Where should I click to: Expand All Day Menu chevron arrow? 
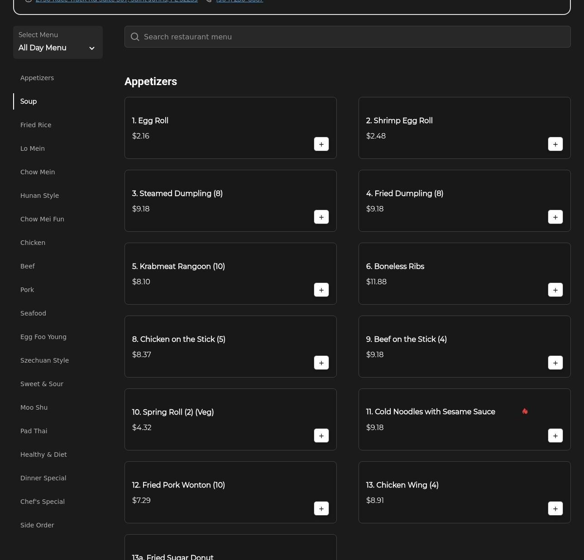92,48
